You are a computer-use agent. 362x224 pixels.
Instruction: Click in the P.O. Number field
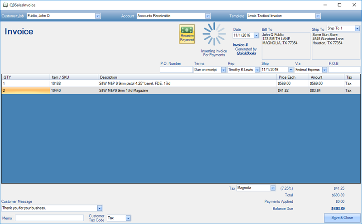[176, 70]
